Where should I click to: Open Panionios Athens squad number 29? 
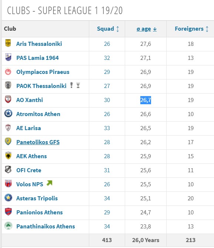107,212
